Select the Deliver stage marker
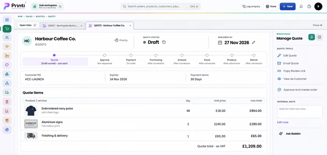The height and width of the screenshot is (155, 327). 254,55
